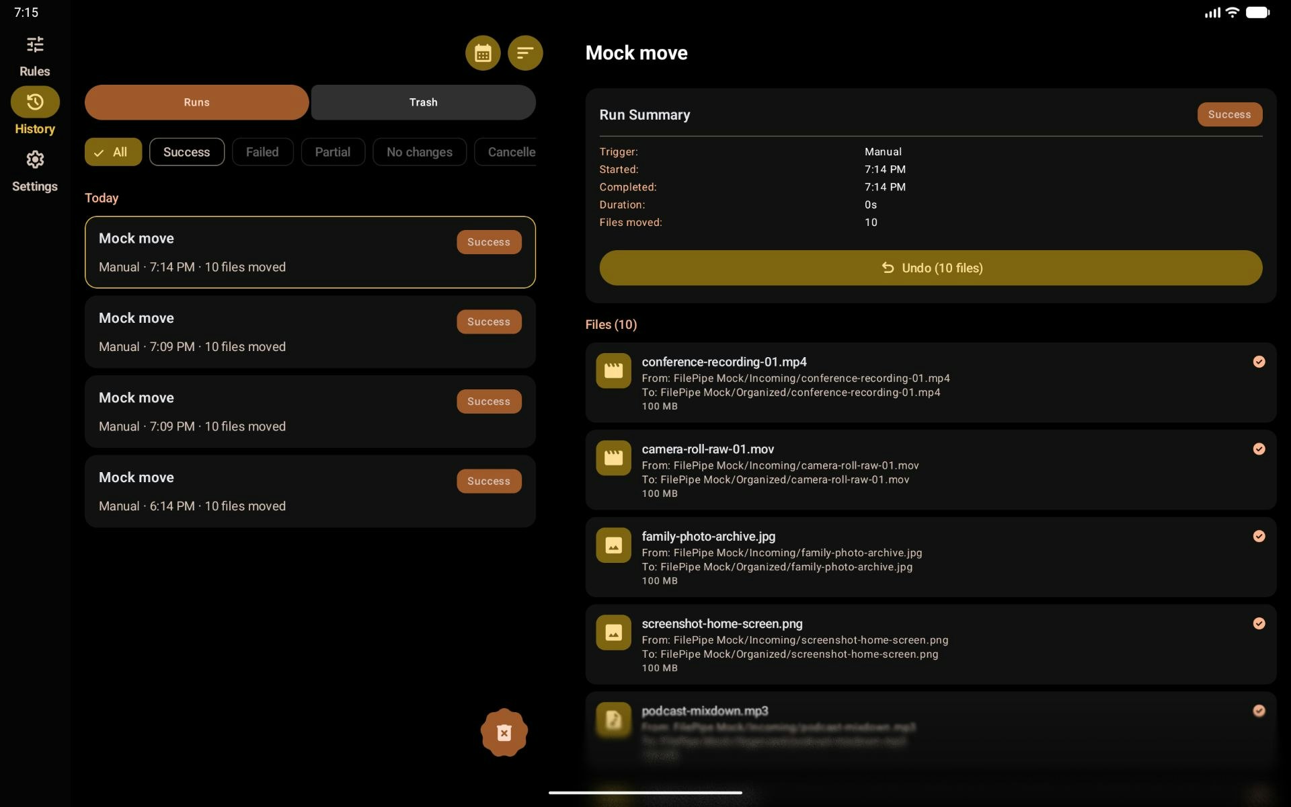This screenshot has height=807, width=1291.
Task: Tap the floating delete history button
Action: coord(504,732)
